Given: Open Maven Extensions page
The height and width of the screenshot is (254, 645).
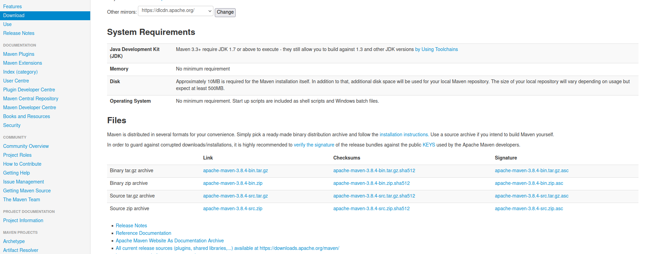Looking at the screenshot, I should point(23,63).
